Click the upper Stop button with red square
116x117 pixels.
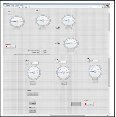10,47
